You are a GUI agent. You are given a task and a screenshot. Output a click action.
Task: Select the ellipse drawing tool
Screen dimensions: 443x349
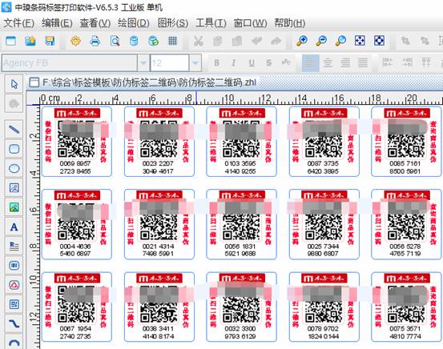[14, 168]
